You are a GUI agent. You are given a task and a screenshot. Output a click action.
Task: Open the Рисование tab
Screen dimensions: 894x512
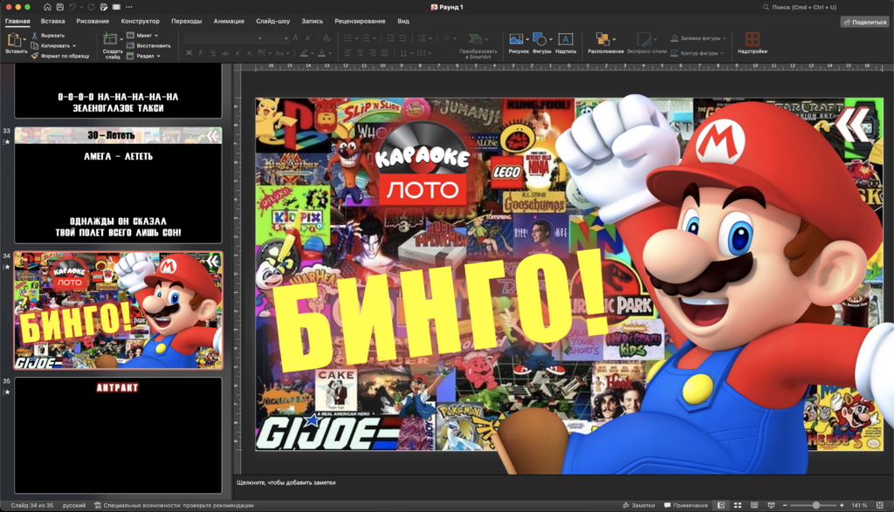point(93,21)
